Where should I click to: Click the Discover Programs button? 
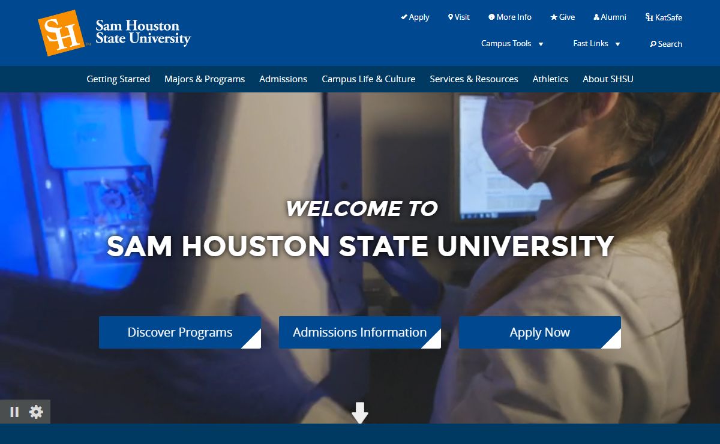pyautogui.click(x=180, y=332)
